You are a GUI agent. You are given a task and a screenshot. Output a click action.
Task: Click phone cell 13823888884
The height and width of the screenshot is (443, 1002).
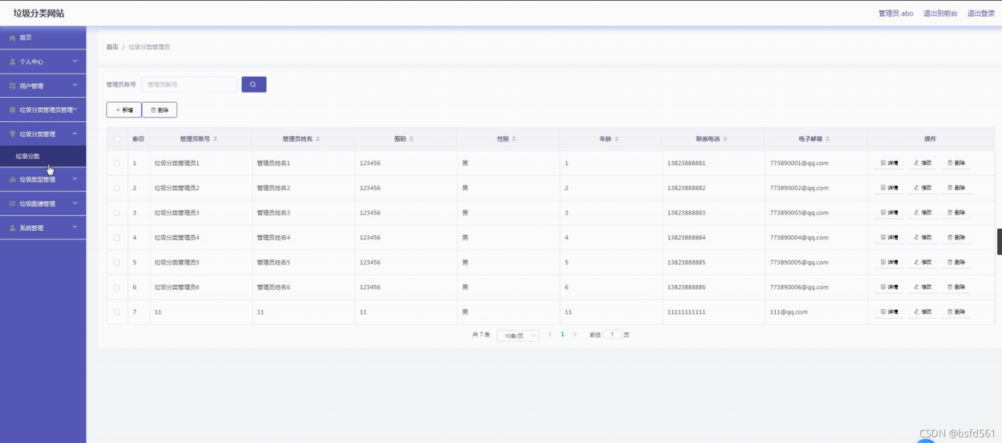click(687, 237)
